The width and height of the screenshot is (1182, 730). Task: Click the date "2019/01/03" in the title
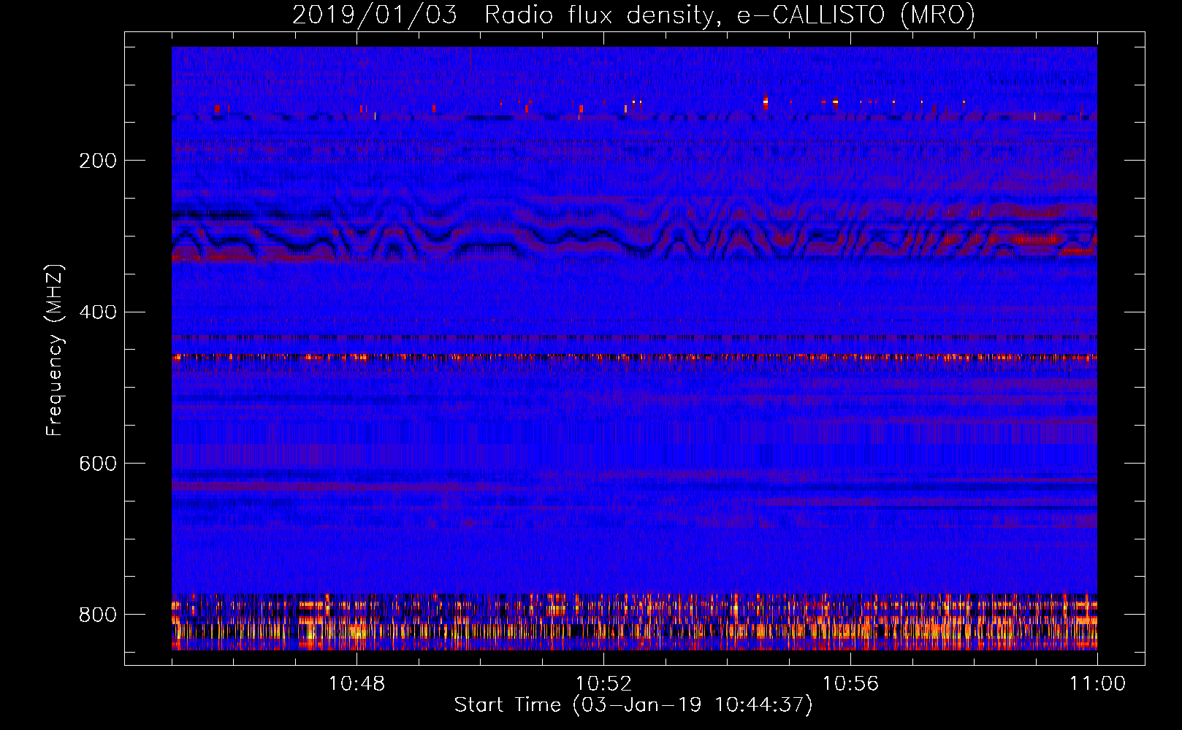(x=375, y=15)
